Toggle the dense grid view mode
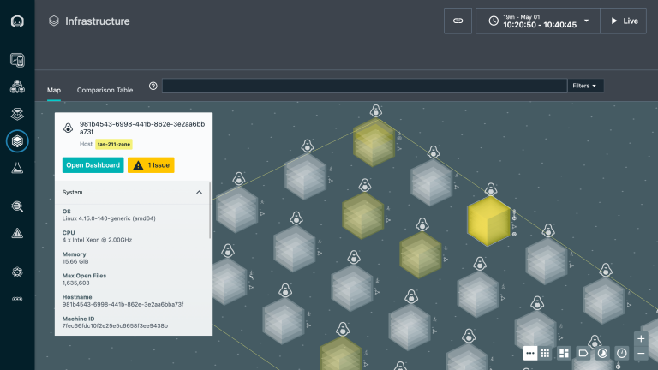 coord(546,353)
